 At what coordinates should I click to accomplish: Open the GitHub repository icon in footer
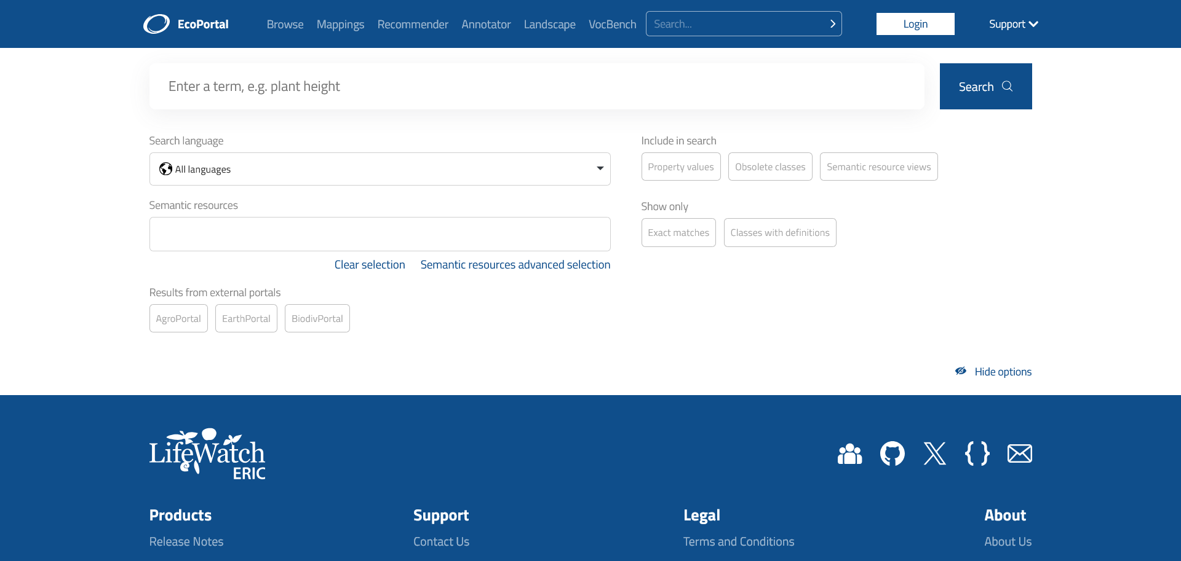892,453
